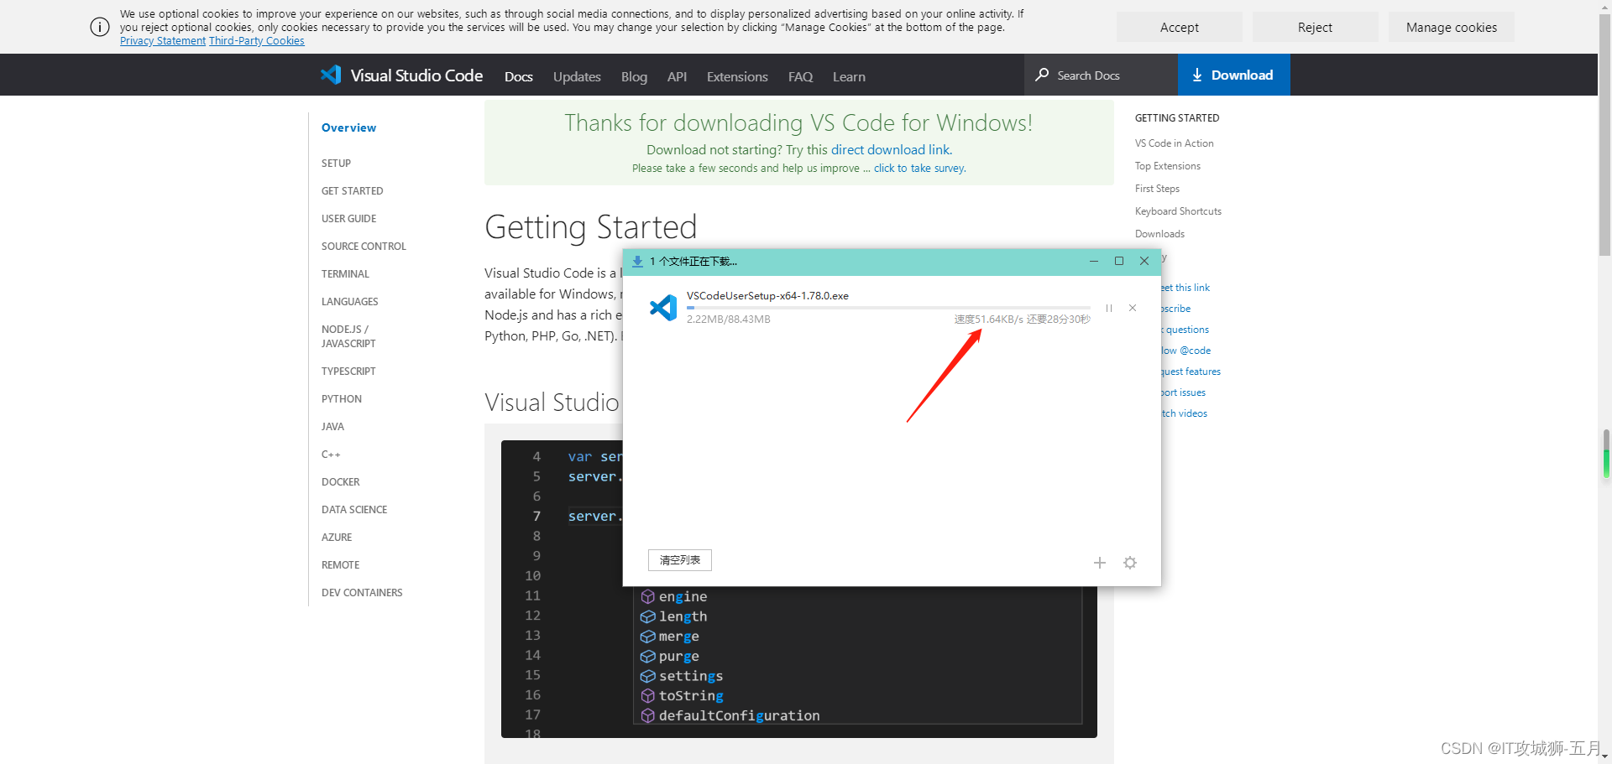Open REMOTE section in sidebar
Screen dimensions: 1612x764
point(340,564)
